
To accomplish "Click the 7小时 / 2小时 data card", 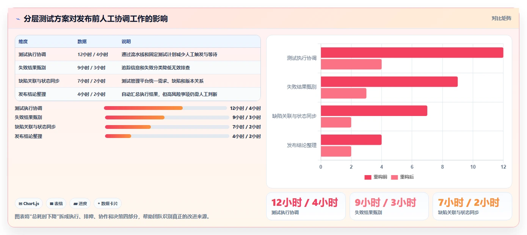I will pos(472,206).
